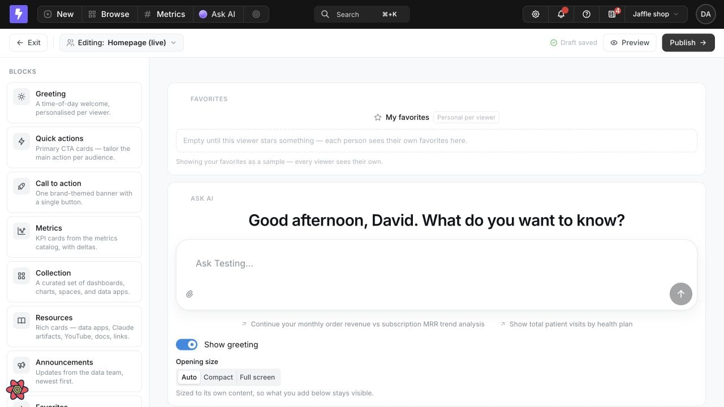Screen dimensions: 724x407
Task: Click the ASK AI section label
Action: pyautogui.click(x=202, y=198)
